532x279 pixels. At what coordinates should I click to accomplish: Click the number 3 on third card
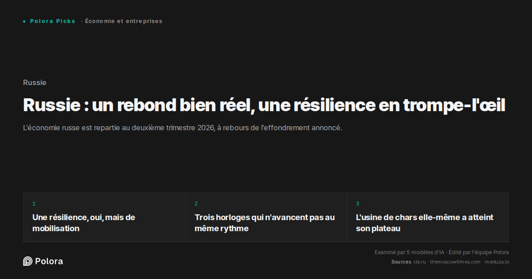(x=358, y=204)
